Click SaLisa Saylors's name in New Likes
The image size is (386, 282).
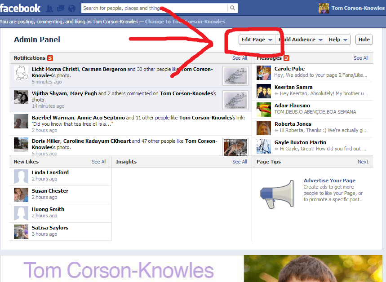(50, 228)
